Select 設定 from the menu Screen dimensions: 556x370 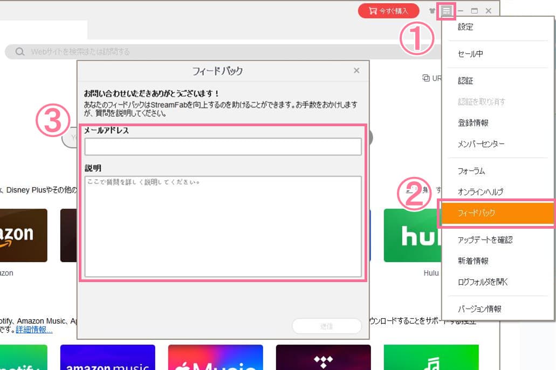(x=465, y=27)
